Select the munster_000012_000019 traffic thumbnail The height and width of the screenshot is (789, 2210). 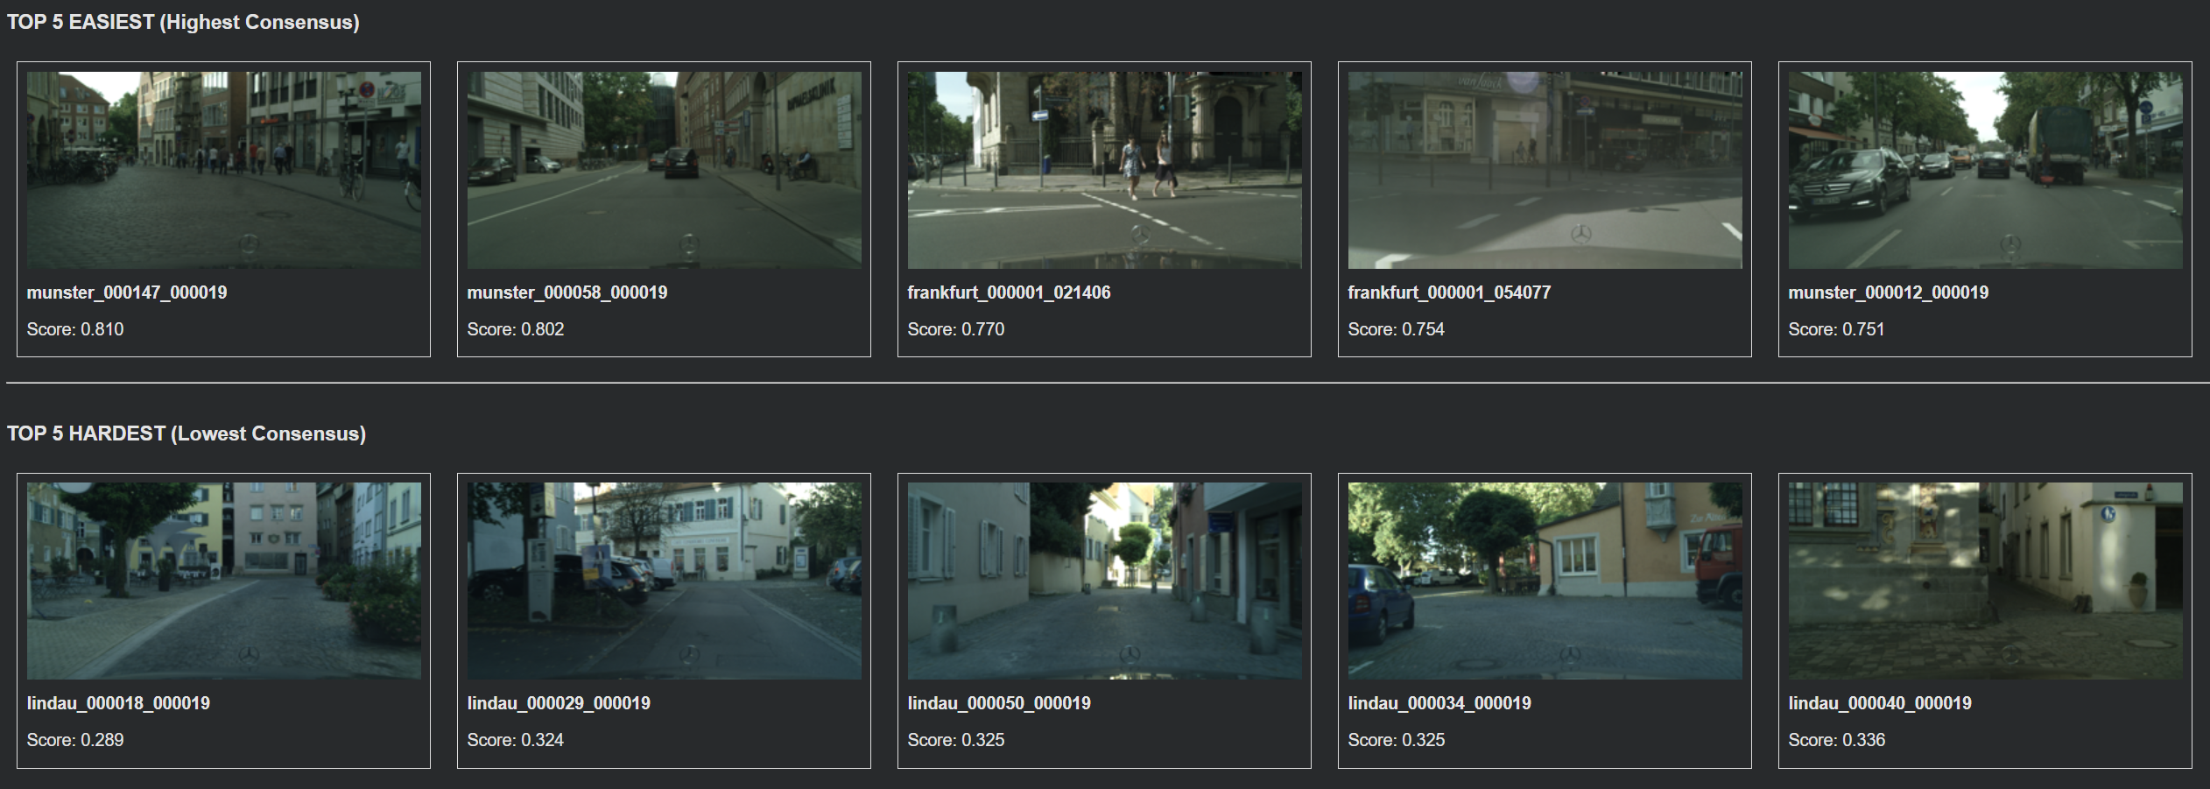click(x=1985, y=170)
